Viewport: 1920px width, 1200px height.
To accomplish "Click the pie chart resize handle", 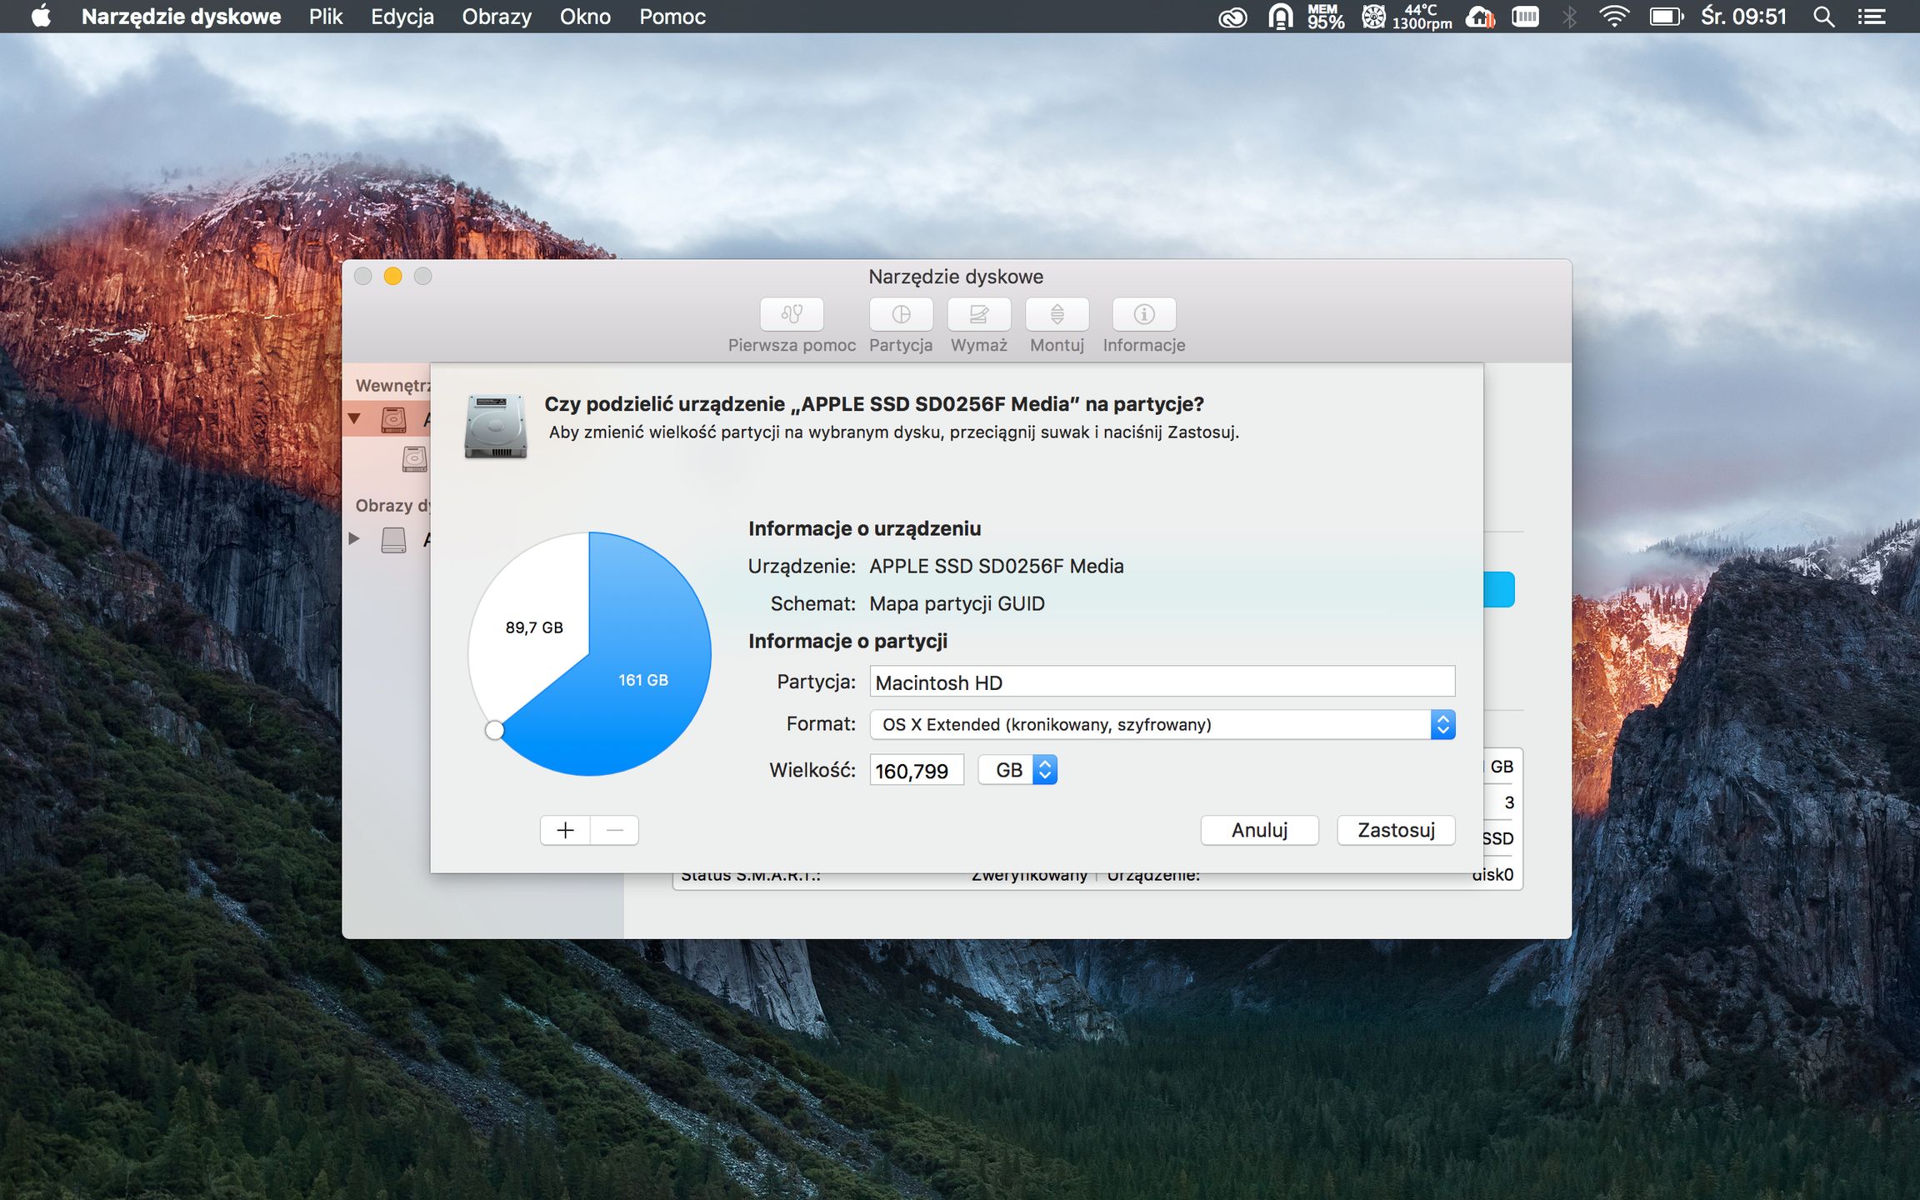I will 494,730.
